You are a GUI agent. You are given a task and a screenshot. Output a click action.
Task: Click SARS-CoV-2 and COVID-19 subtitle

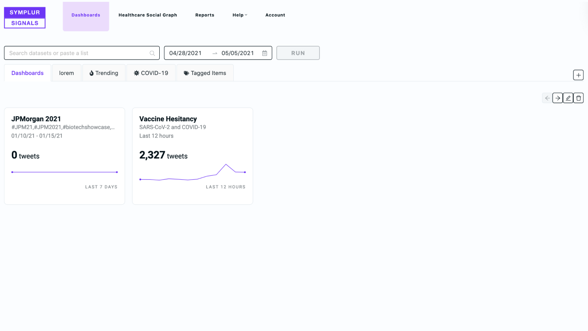tap(172, 127)
